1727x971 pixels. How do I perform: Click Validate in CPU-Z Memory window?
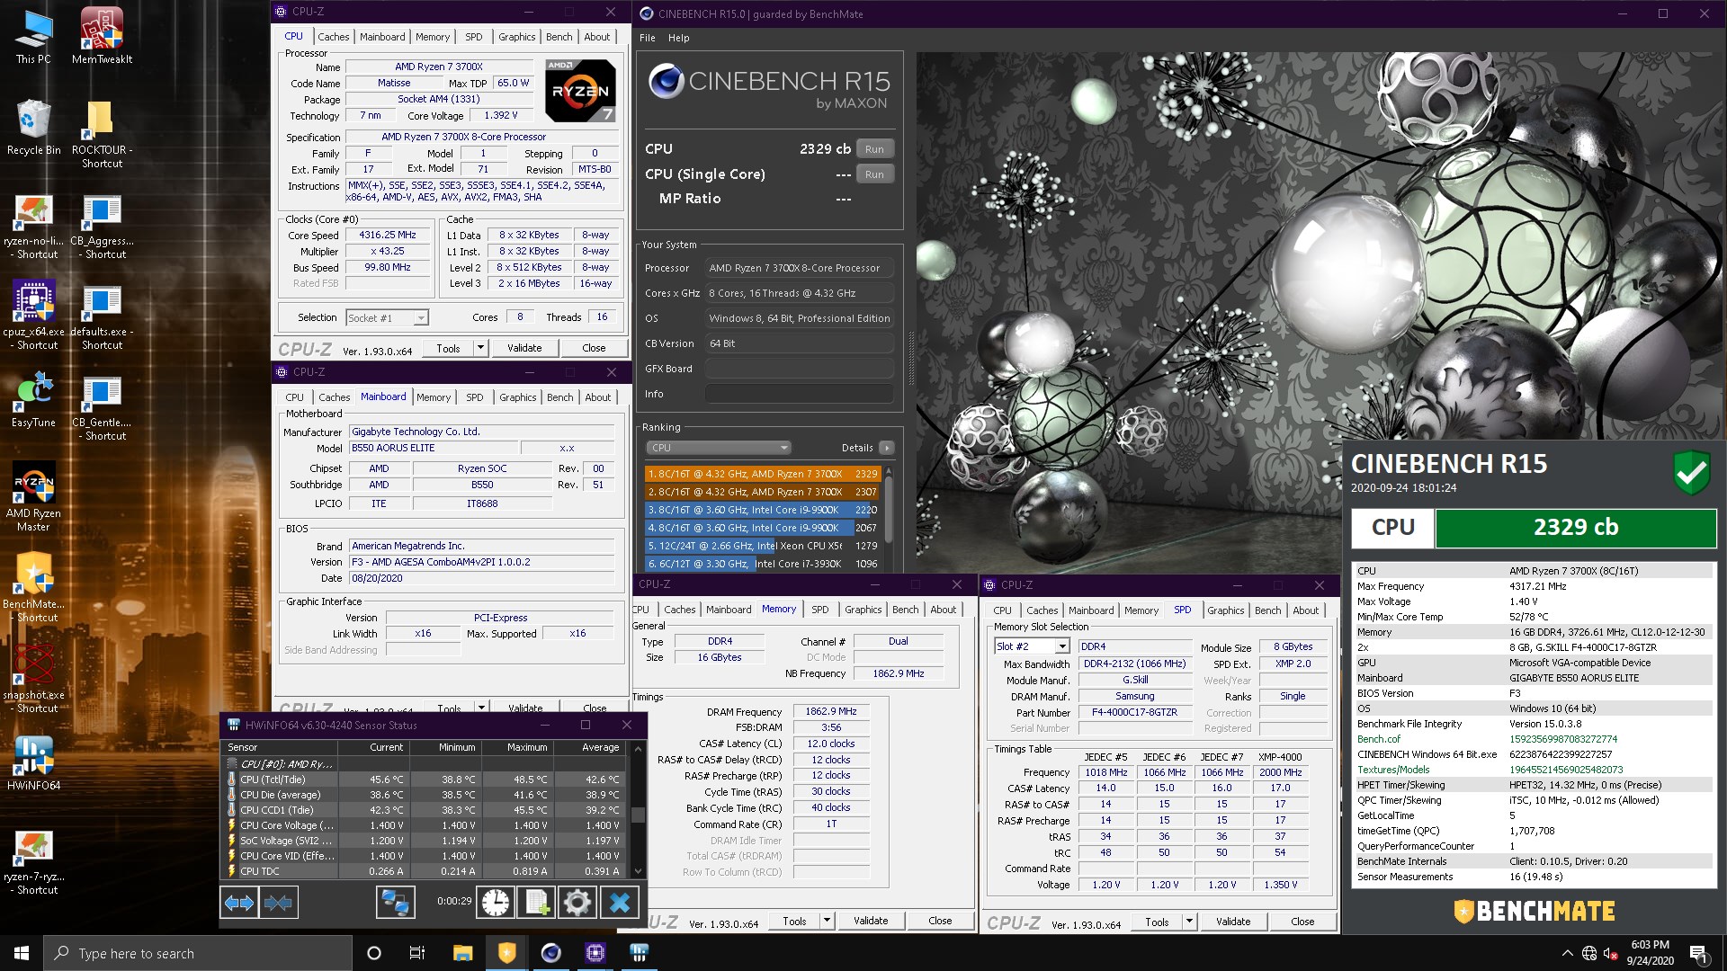(871, 921)
